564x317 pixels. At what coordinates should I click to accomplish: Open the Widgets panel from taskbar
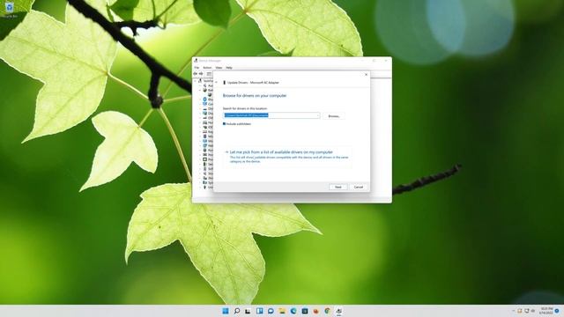259,311
